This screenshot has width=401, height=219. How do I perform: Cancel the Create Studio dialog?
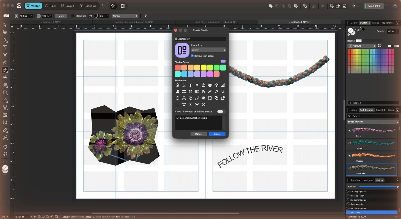click(198, 134)
